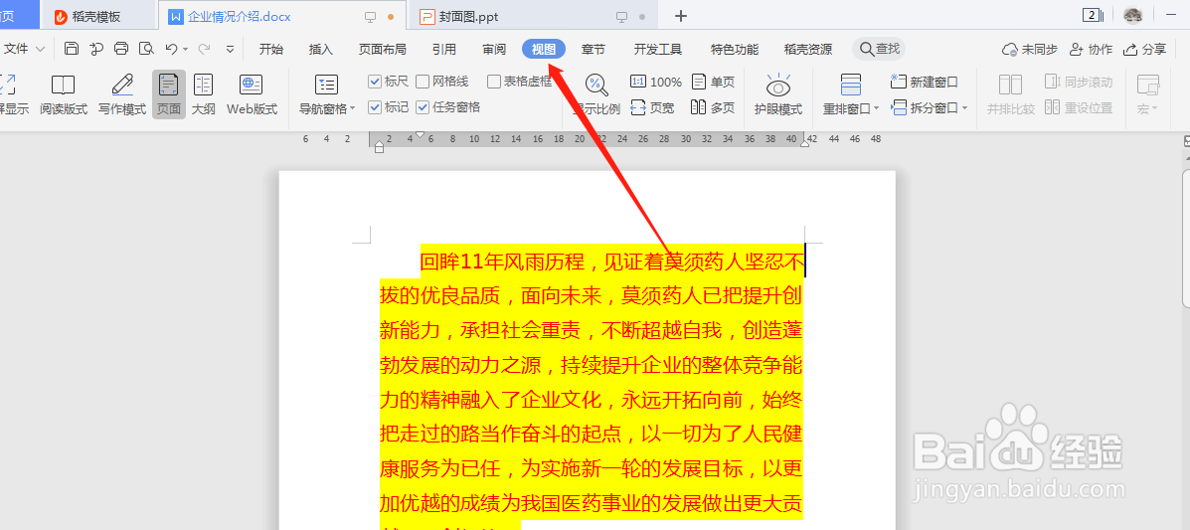
Task: Click the plus button to add tab
Action: [681, 16]
